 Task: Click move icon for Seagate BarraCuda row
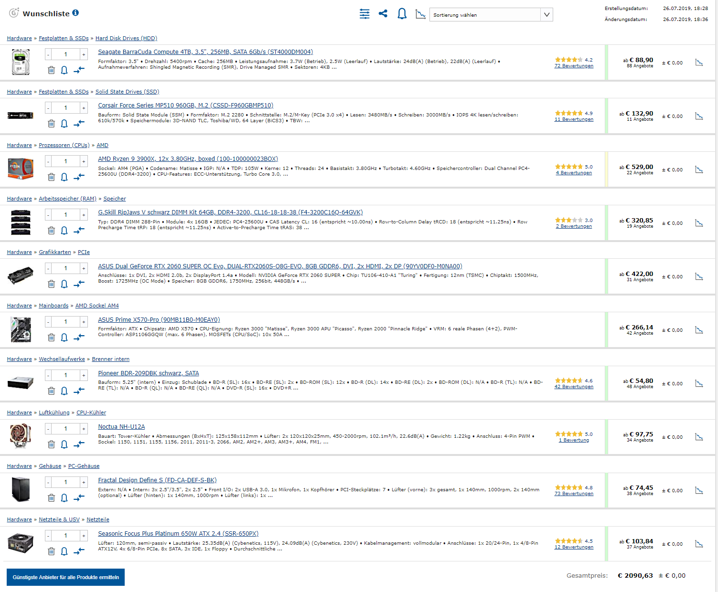(x=79, y=70)
